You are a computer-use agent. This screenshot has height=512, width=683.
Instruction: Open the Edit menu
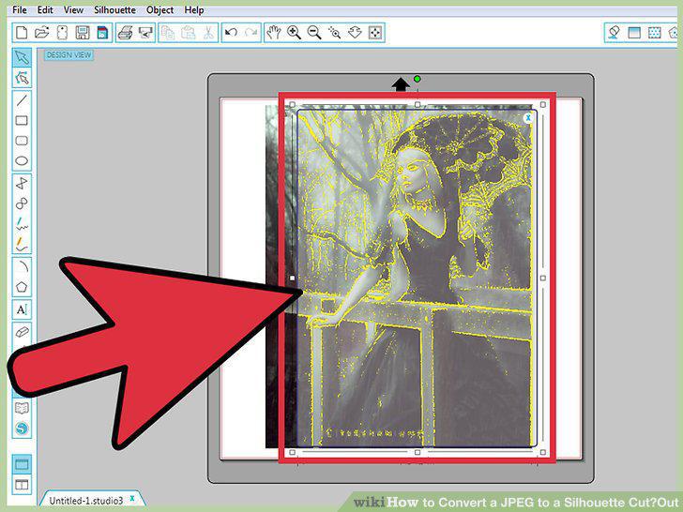point(45,9)
